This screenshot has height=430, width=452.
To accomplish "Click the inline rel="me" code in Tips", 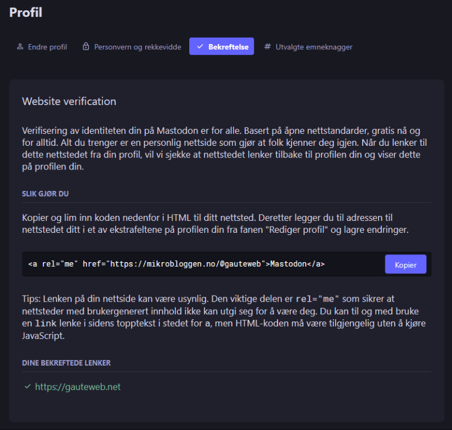I will (x=318, y=299).
